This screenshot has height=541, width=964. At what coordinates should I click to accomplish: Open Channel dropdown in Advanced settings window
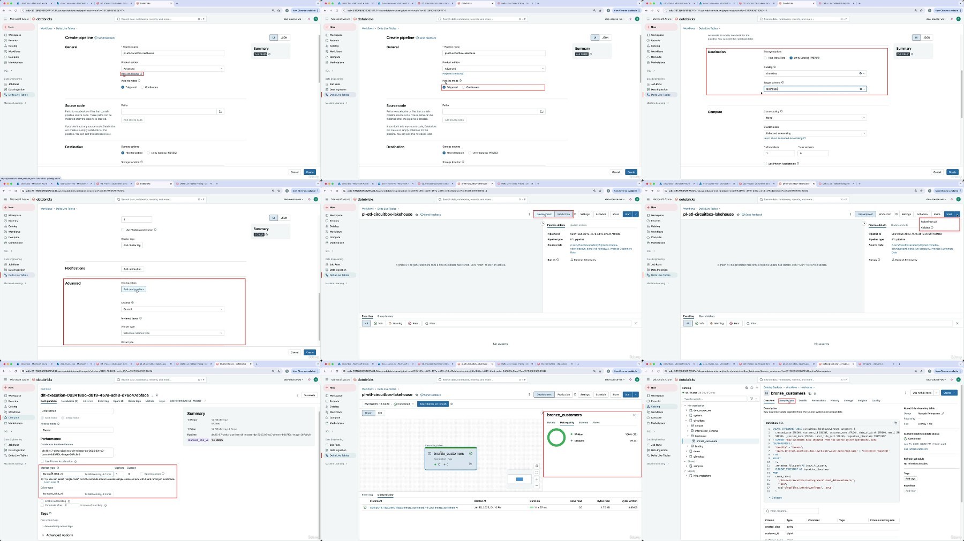172,309
